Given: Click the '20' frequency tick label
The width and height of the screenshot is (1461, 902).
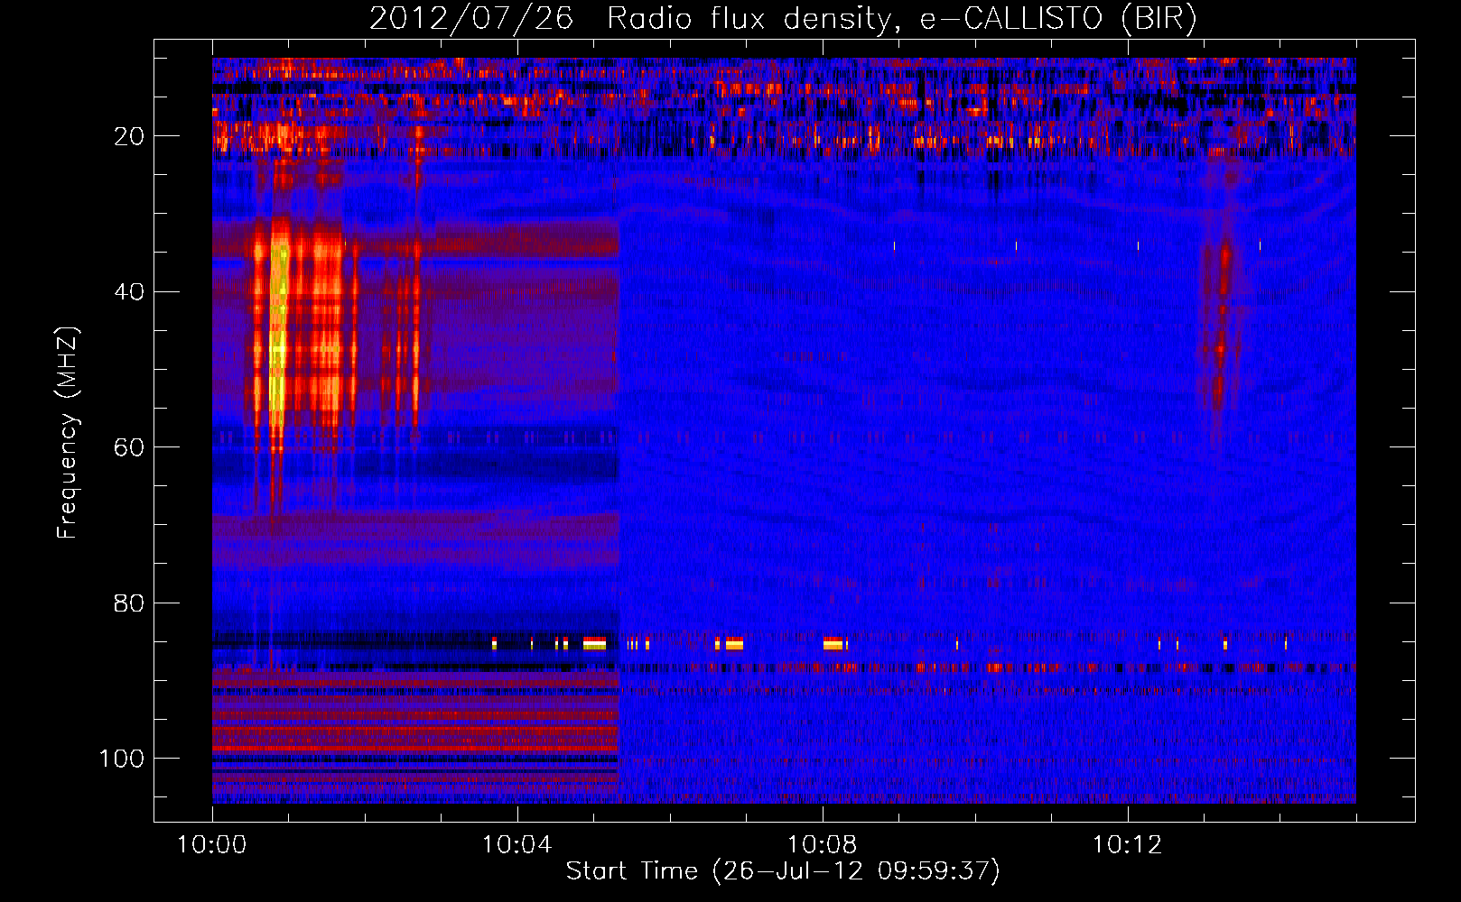Looking at the screenshot, I should (x=130, y=136).
